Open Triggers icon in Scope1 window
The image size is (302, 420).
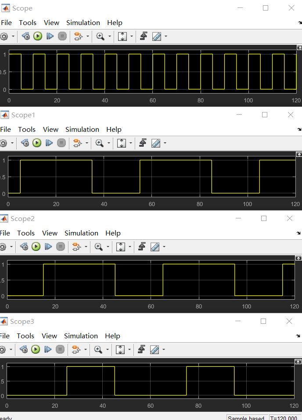tap(143, 142)
